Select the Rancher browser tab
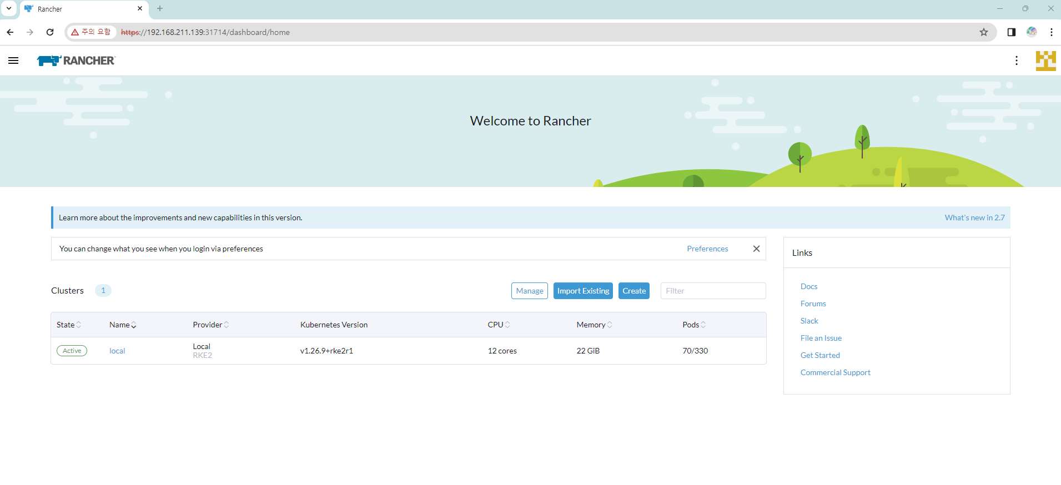Viewport: 1061px width, 485px height. point(84,9)
